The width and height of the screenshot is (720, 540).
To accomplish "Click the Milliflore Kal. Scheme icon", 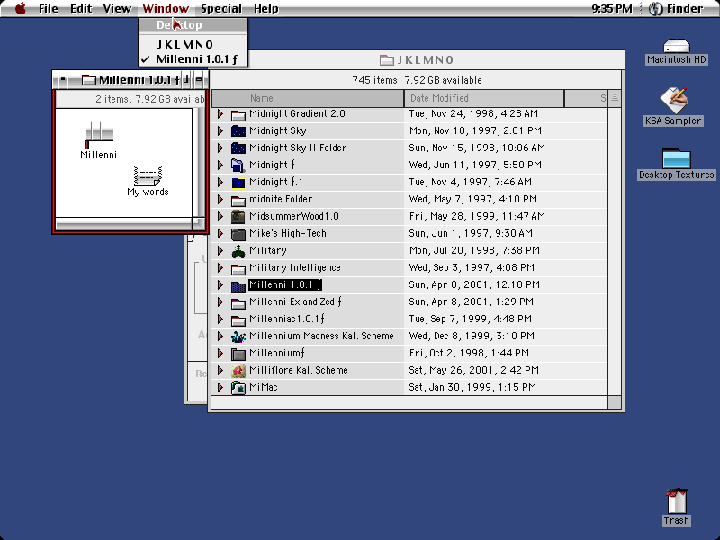I will coord(238,370).
